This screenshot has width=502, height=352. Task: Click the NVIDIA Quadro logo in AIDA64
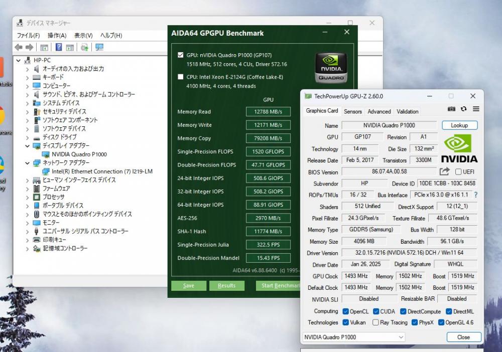331,68
